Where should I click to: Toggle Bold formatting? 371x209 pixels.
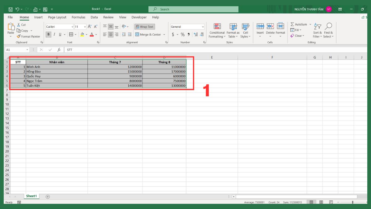coord(48,34)
